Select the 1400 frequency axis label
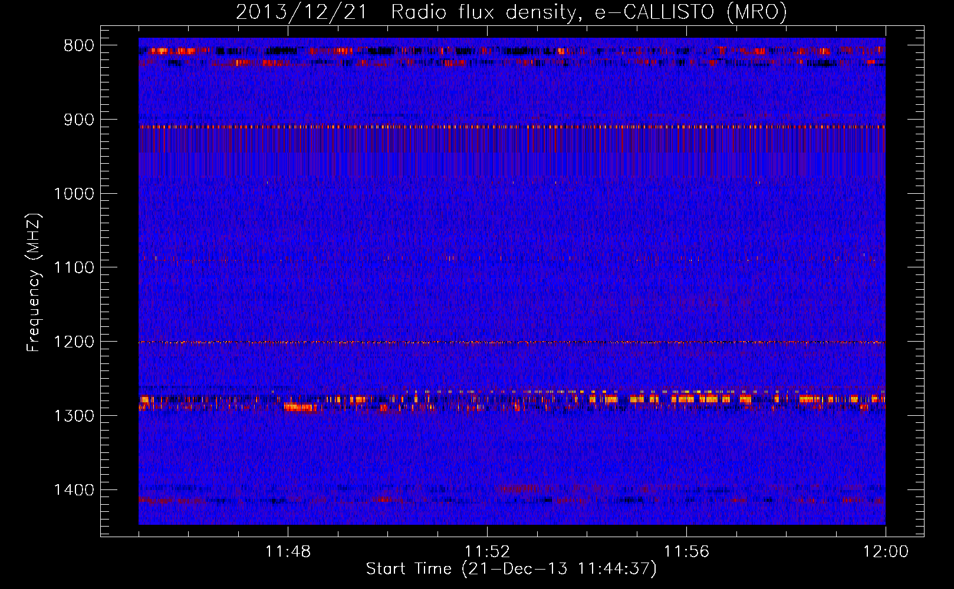This screenshot has width=954, height=589. pos(74,490)
